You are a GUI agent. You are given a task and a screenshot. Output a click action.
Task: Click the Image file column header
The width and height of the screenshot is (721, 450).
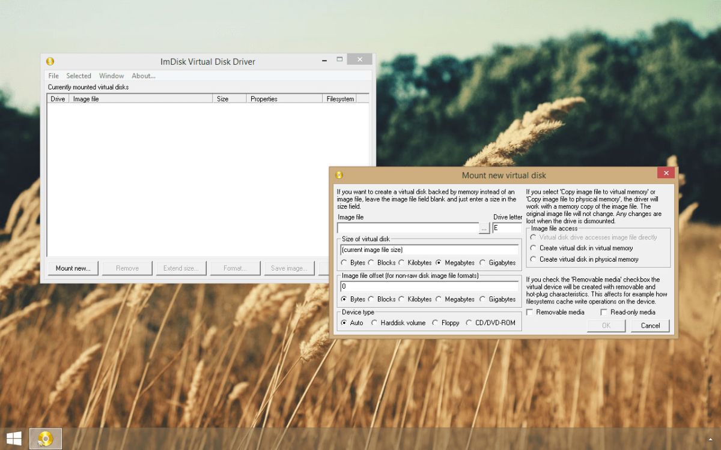coord(141,99)
